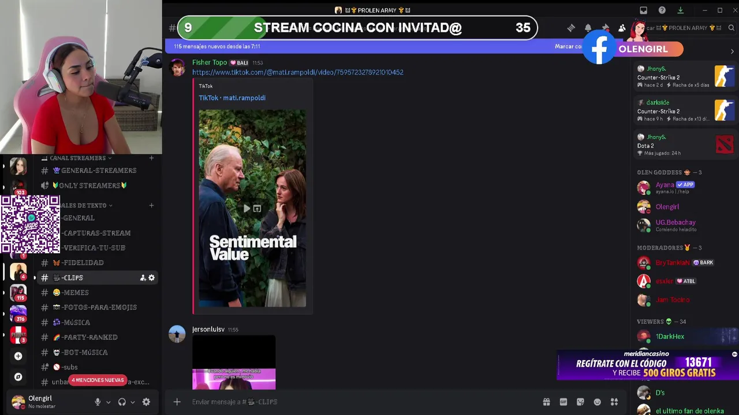Open the Apps launcher icon
The height and width of the screenshot is (415, 739).
(614, 402)
